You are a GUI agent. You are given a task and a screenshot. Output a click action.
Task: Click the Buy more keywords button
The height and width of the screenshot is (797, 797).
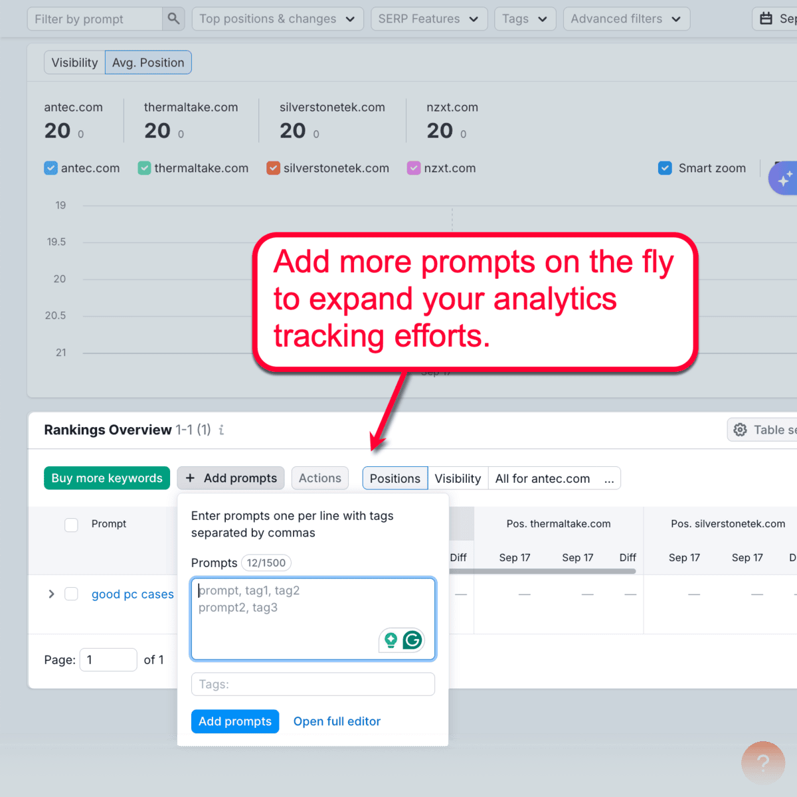pyautogui.click(x=106, y=478)
